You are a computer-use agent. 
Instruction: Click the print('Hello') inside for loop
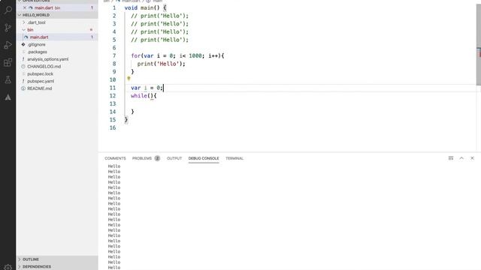[162, 64]
